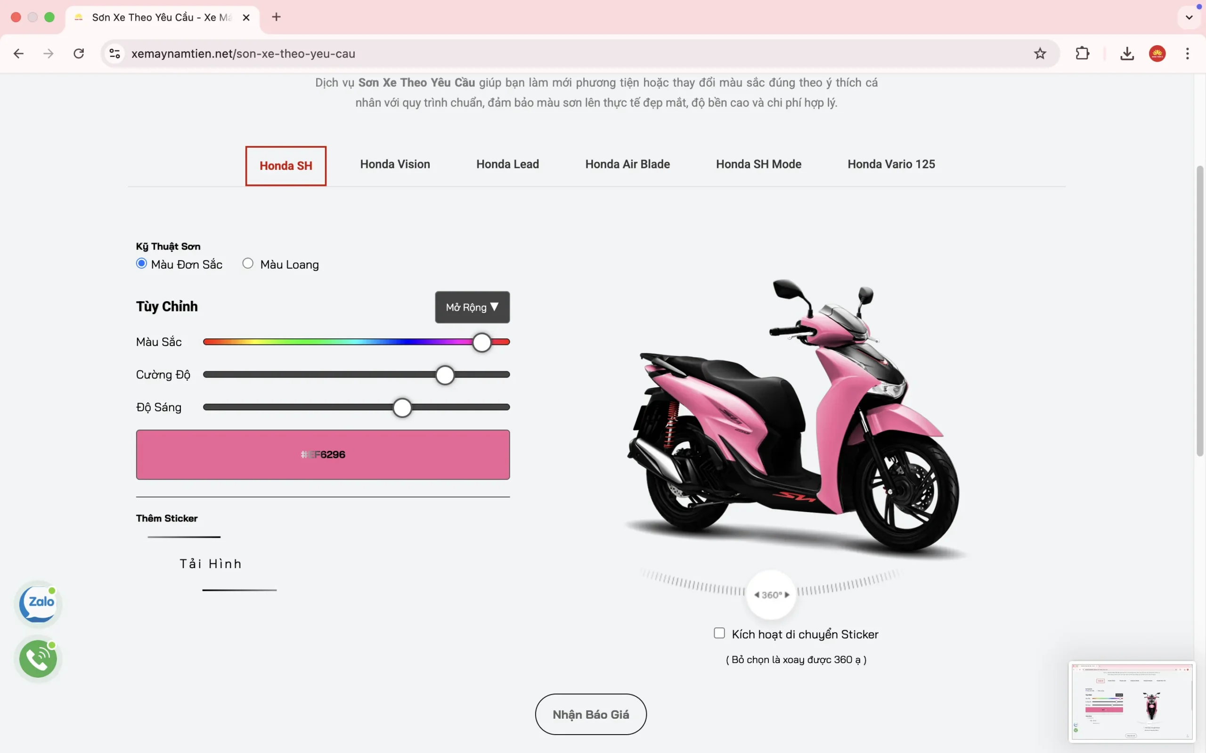The height and width of the screenshot is (753, 1206).
Task: Open the Chrome downloads icon
Action: 1127,53
